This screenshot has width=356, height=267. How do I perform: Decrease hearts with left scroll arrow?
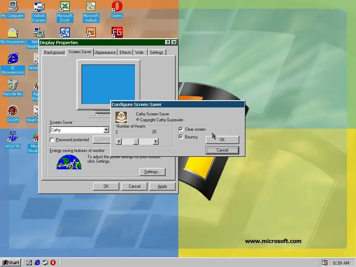pyautogui.click(x=119, y=141)
